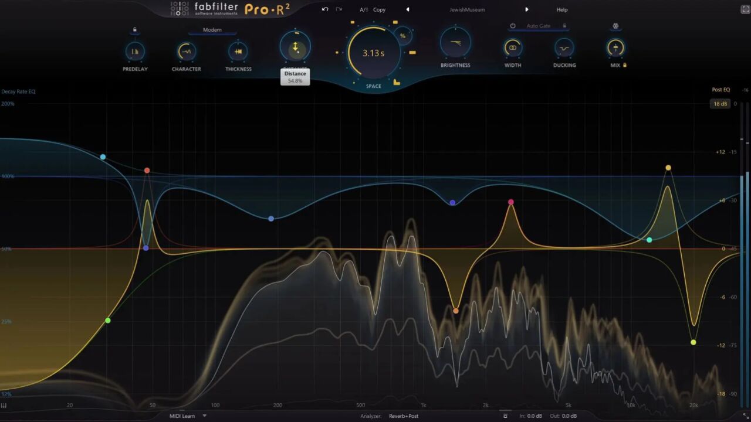Click the Predelay lock icon
The width and height of the screenshot is (751, 422).
(x=135, y=30)
